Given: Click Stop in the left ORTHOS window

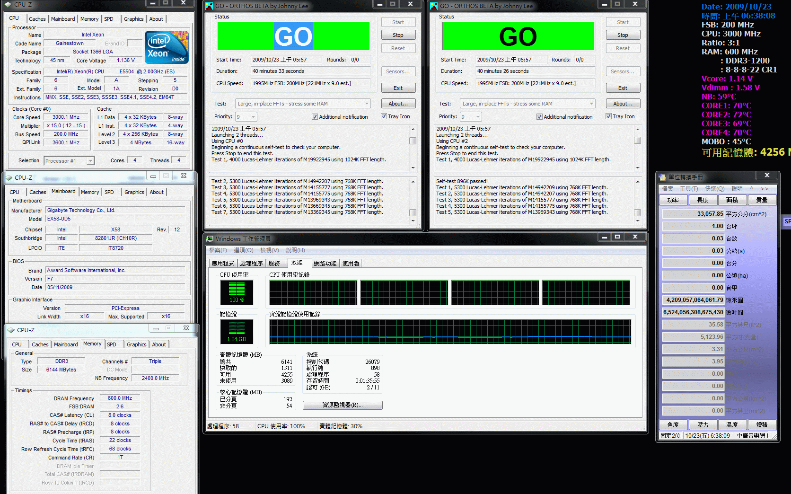Looking at the screenshot, I should 398,35.
